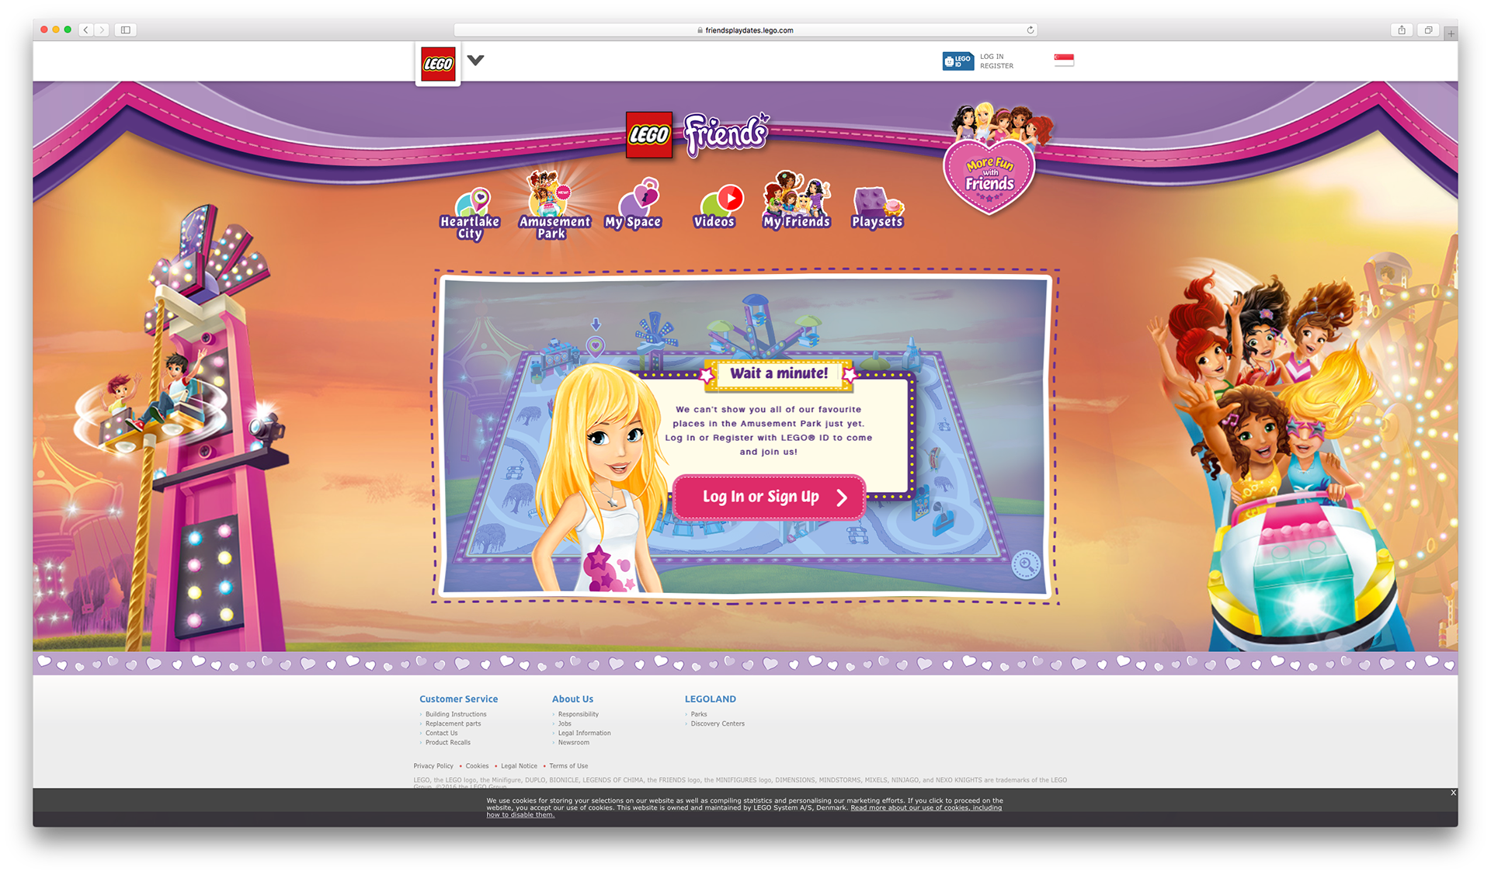Click the LEGO ID badge icon
1491x874 pixels.
tap(958, 61)
